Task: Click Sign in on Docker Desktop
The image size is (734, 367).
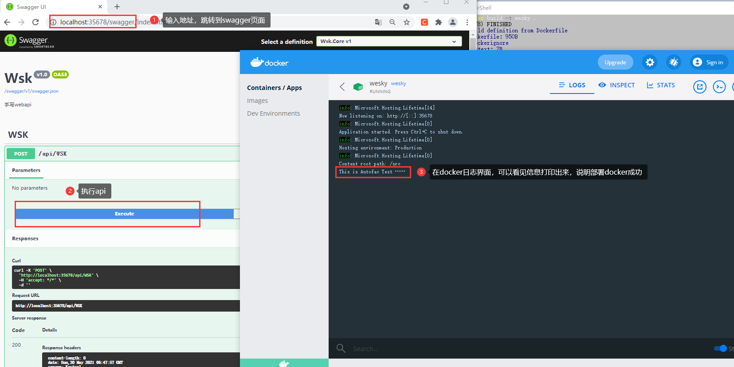Action: pyautogui.click(x=709, y=62)
